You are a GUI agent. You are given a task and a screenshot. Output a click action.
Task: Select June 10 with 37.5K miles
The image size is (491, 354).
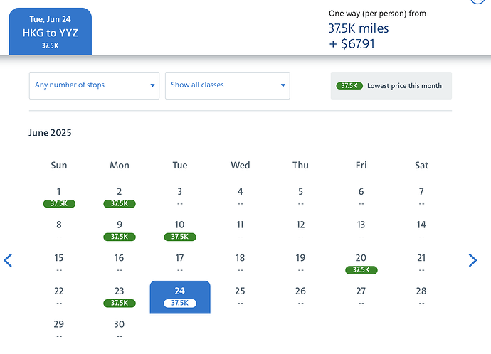(180, 230)
